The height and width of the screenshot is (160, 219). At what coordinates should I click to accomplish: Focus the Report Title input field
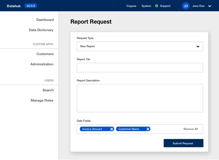pos(140,67)
